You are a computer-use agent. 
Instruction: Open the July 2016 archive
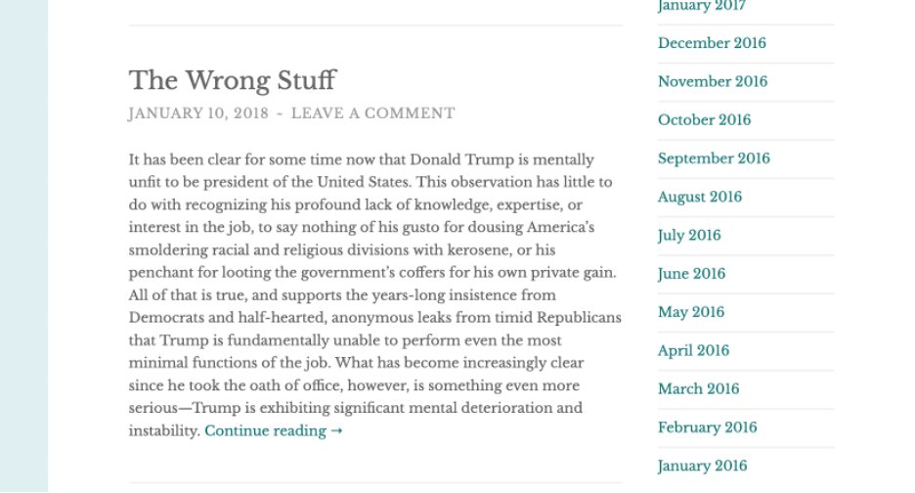(689, 236)
